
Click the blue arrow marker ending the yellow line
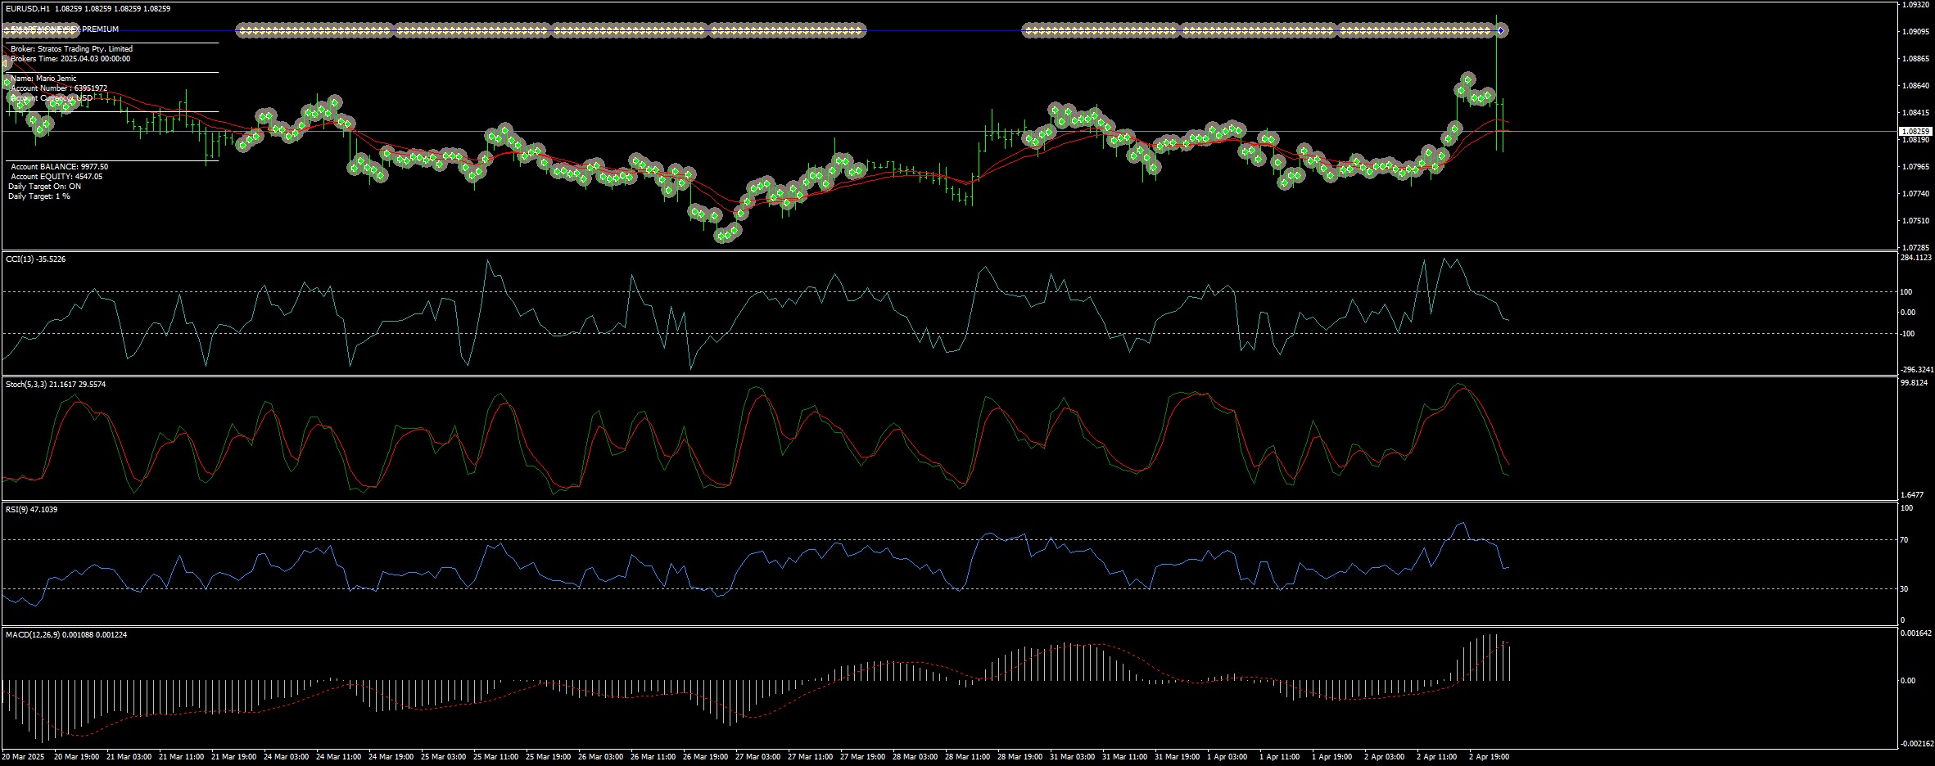[1500, 31]
